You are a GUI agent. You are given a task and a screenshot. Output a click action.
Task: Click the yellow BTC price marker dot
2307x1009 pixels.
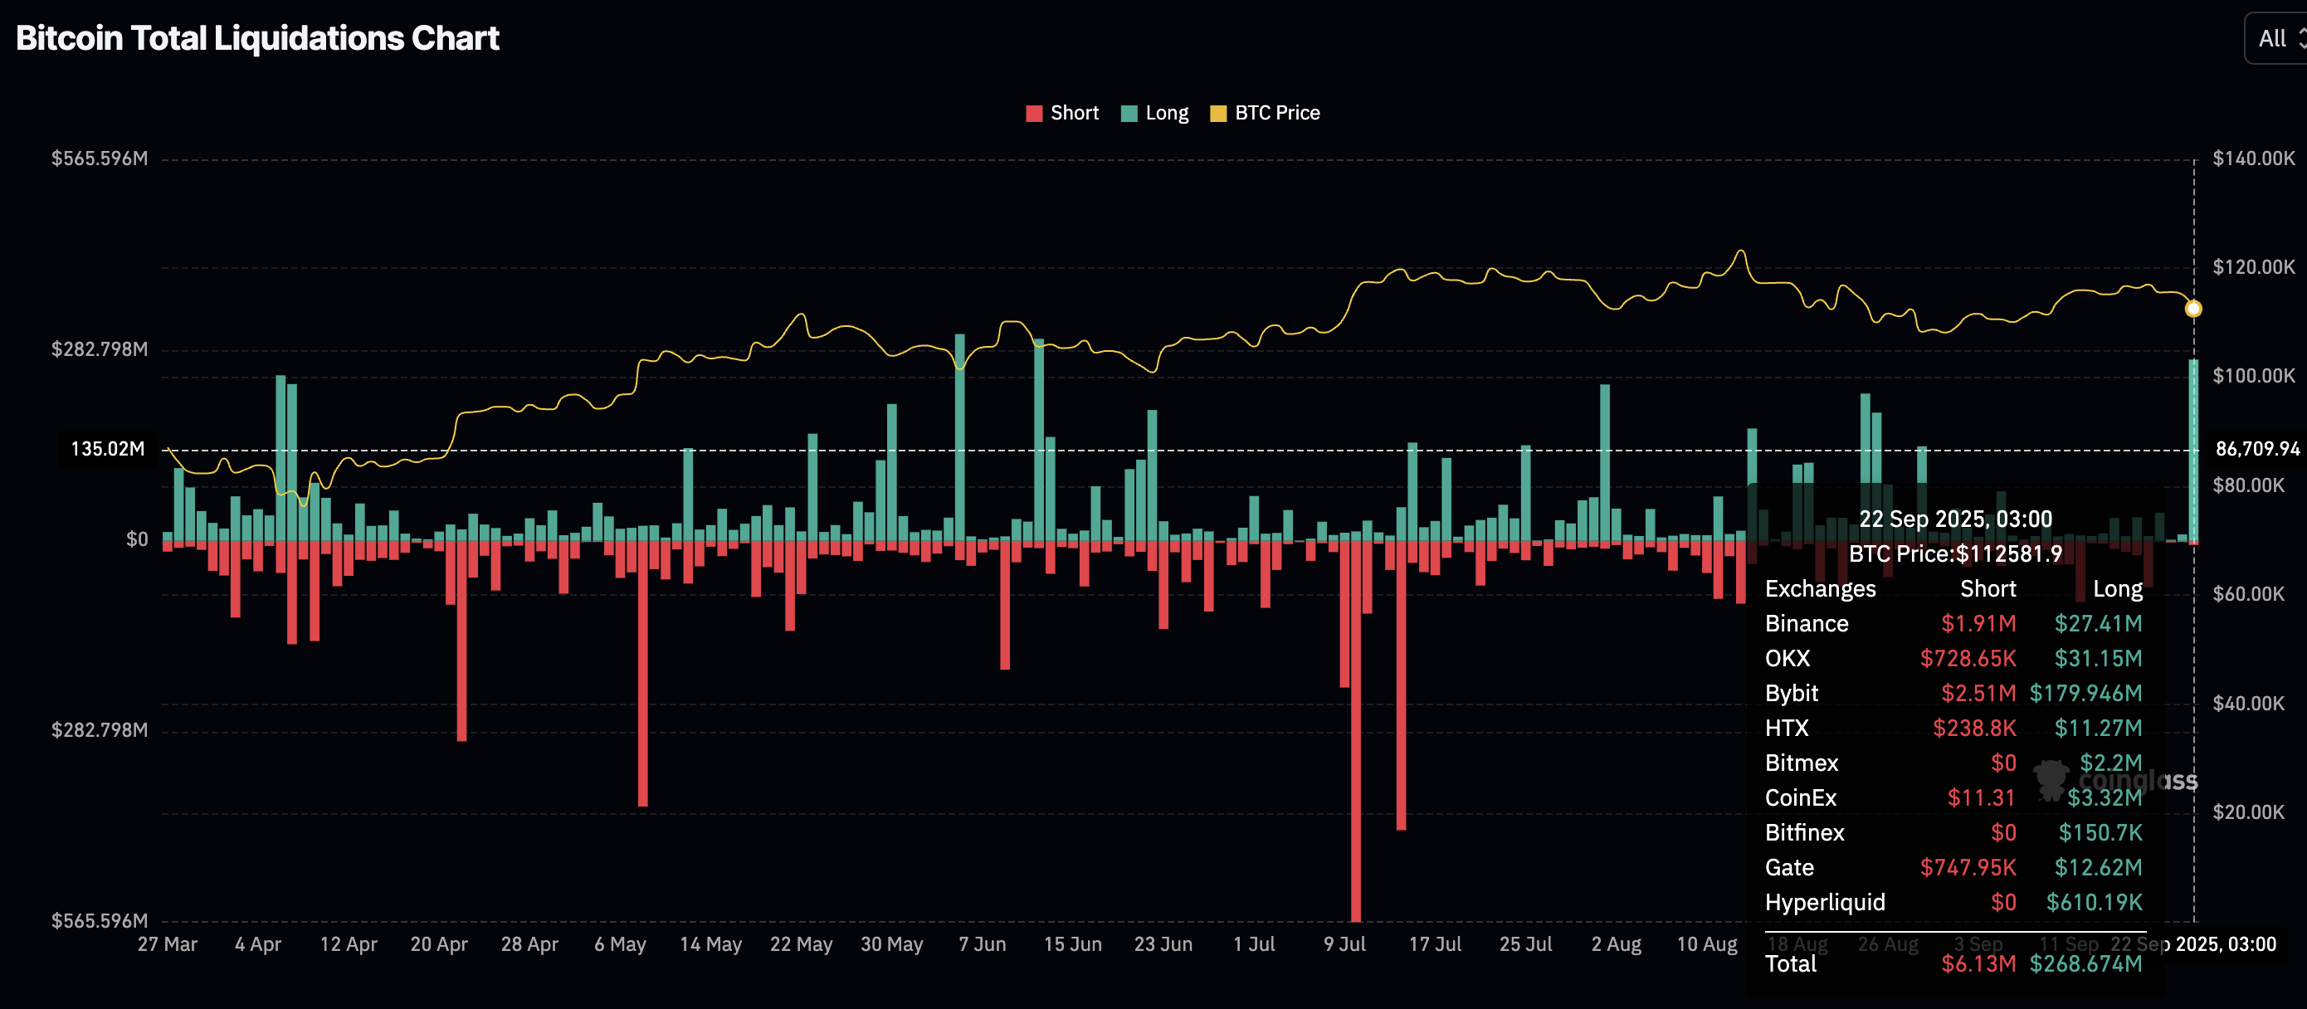click(x=2193, y=309)
